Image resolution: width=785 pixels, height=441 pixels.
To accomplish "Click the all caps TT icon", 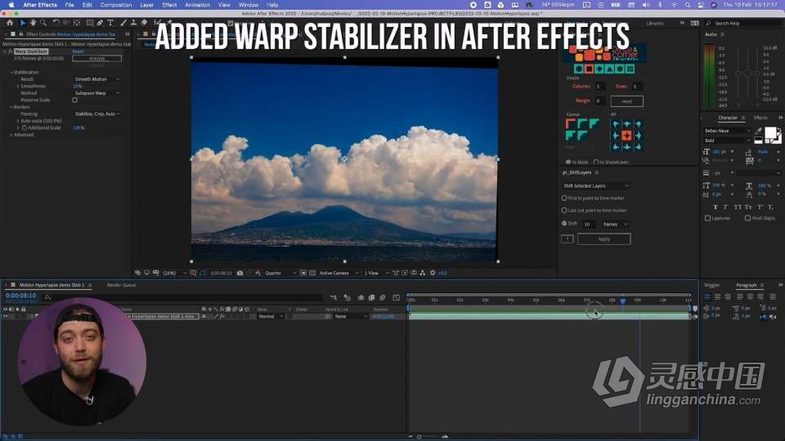I will (737, 207).
